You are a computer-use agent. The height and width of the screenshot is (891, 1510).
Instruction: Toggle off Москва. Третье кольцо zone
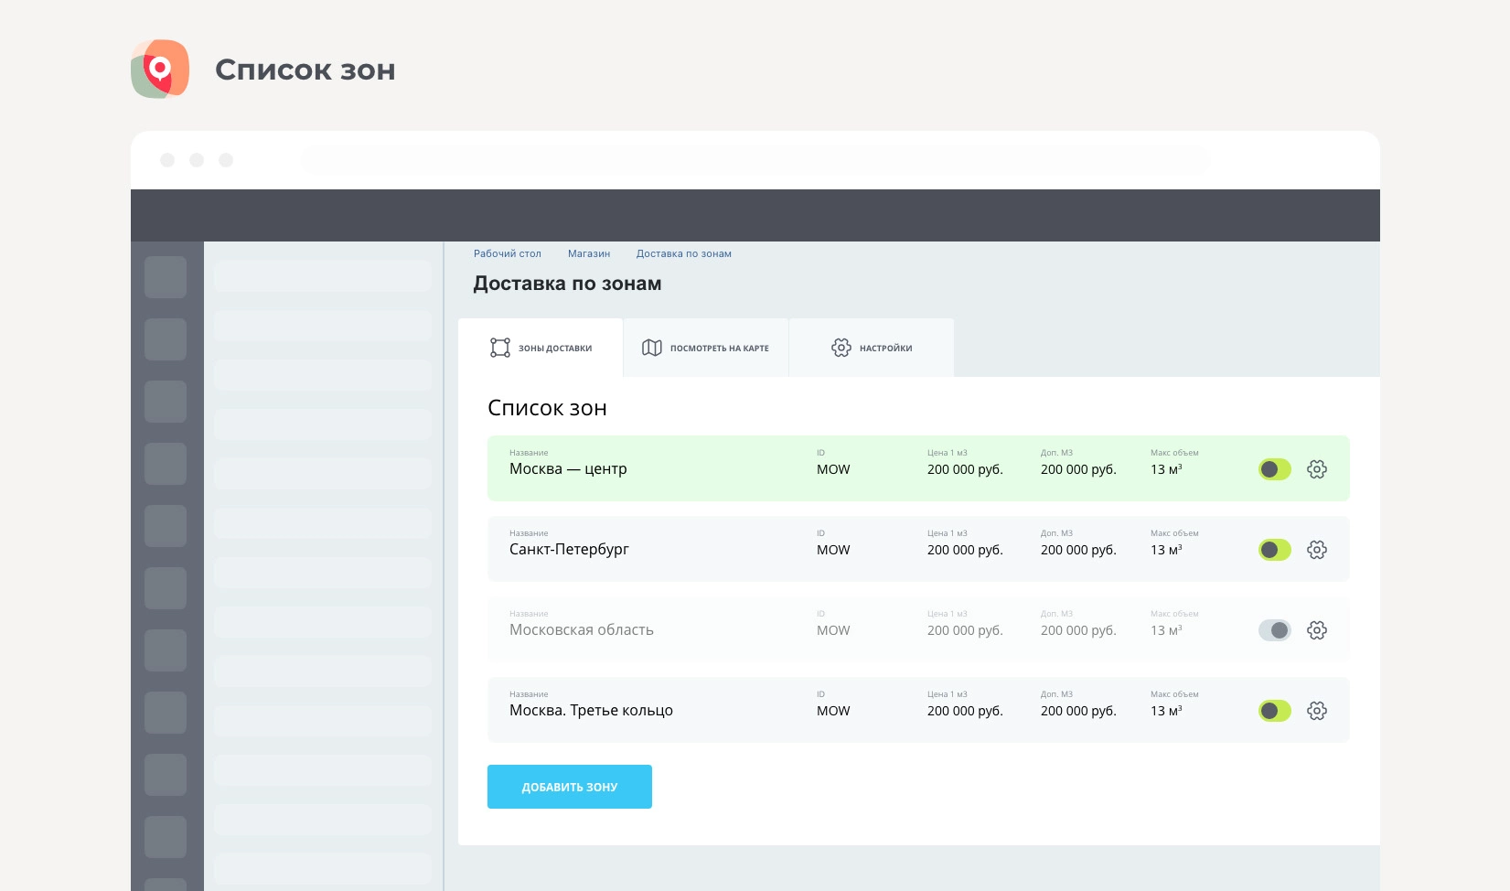pos(1274,711)
